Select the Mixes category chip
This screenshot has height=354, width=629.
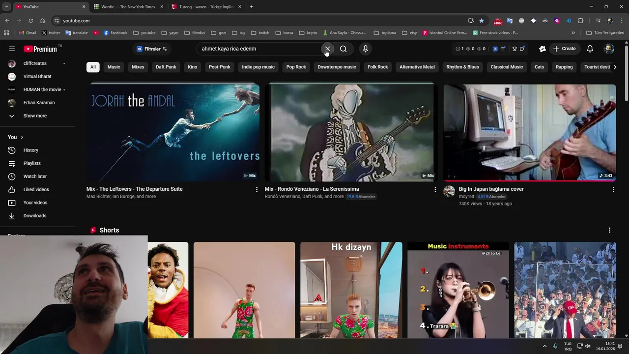138,67
